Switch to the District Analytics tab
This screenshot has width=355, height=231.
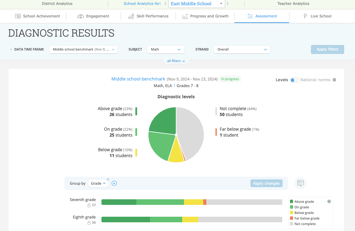click(x=57, y=4)
